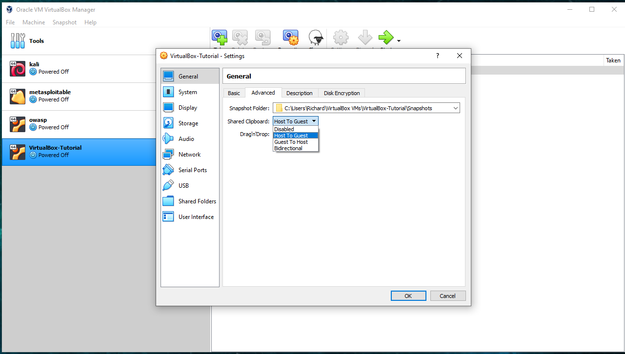Switch to the Advanced tab
This screenshot has height=354, width=625.
[263, 93]
